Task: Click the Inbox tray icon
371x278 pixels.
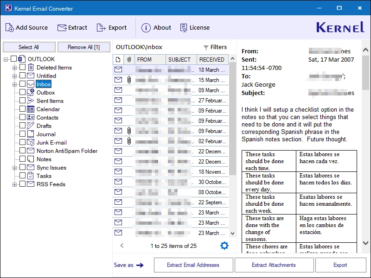Action: point(31,84)
